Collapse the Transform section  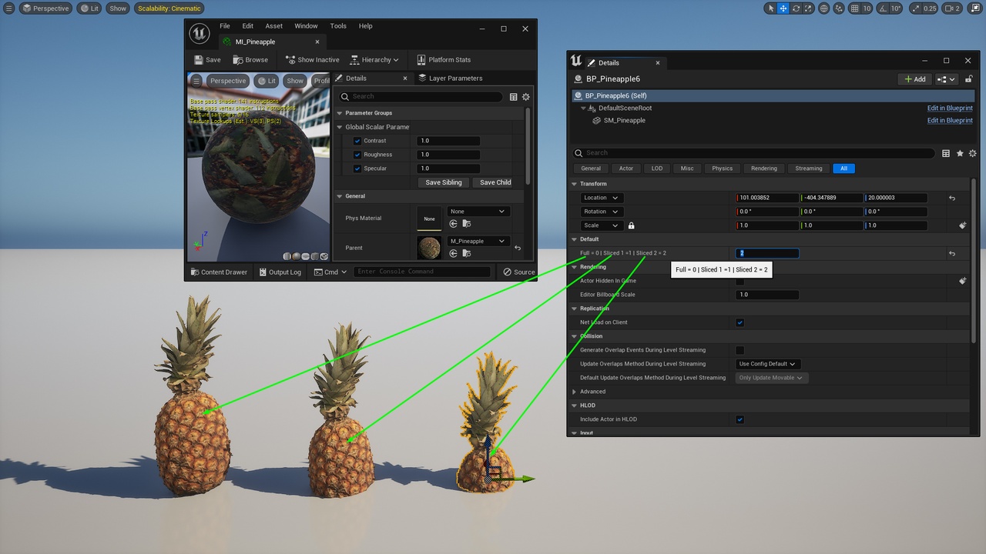[x=575, y=184]
